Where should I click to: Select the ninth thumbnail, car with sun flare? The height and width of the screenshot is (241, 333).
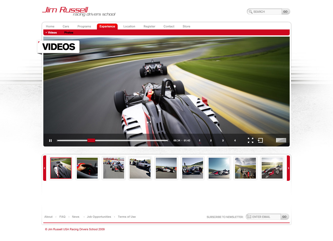click(272, 168)
